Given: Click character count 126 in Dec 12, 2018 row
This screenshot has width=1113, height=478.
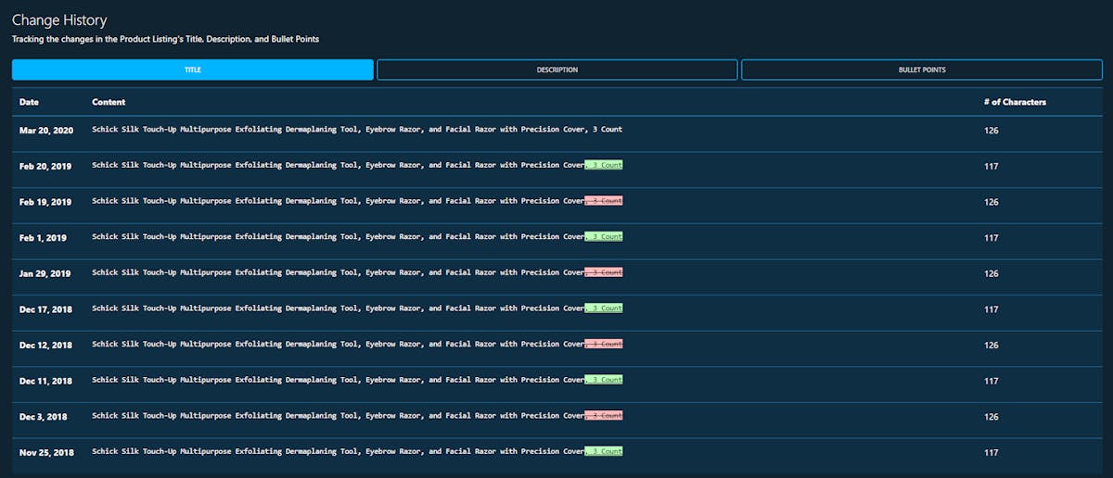Looking at the screenshot, I should pyautogui.click(x=991, y=346).
